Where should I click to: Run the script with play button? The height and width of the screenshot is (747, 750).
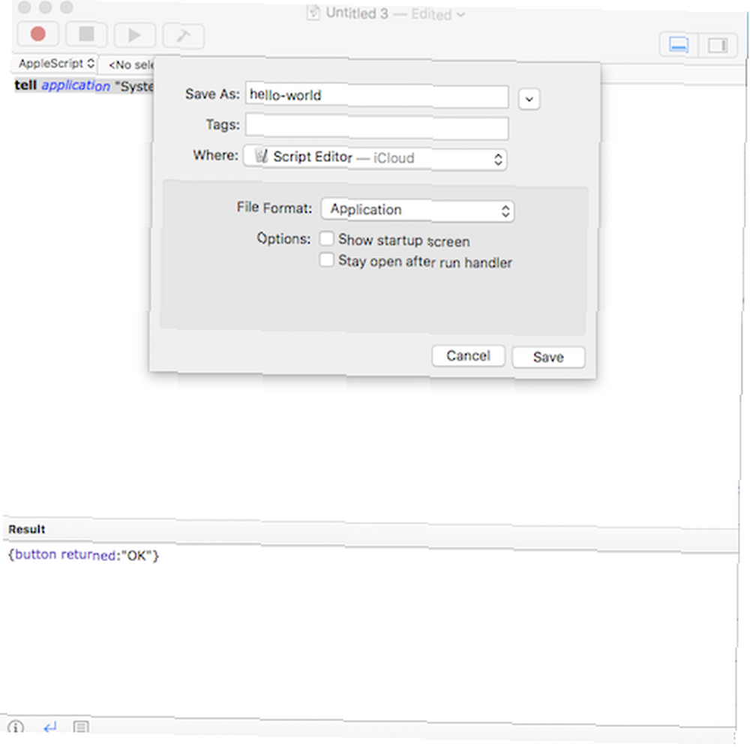[135, 35]
